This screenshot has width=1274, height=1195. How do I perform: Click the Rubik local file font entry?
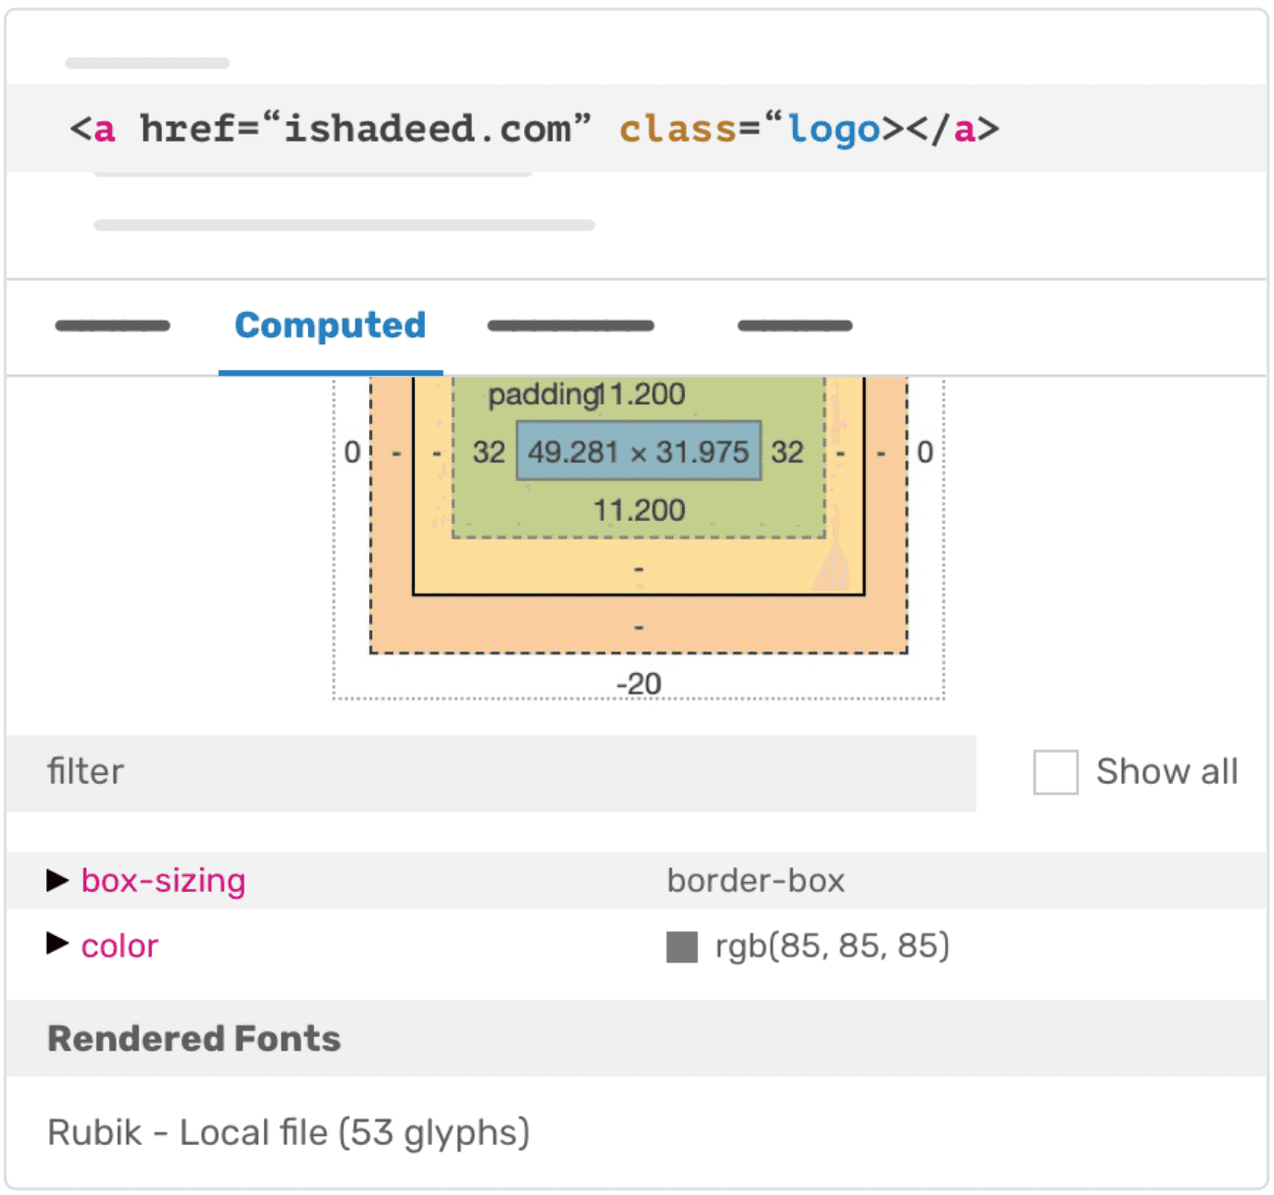click(289, 1132)
